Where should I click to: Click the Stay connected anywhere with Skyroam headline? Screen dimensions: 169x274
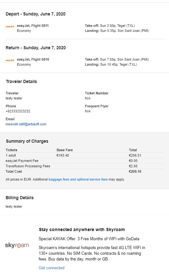82,229
